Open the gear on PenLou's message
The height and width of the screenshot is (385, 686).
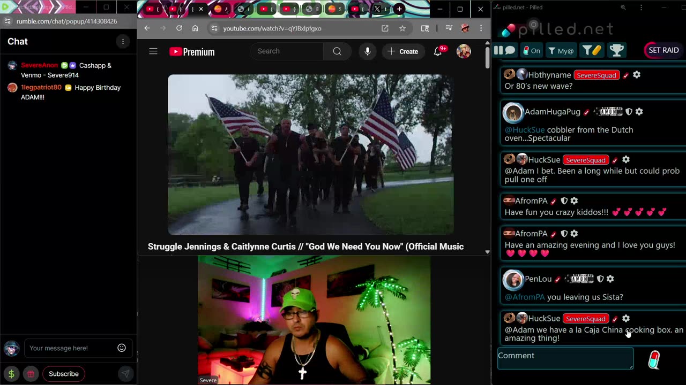[x=610, y=279]
